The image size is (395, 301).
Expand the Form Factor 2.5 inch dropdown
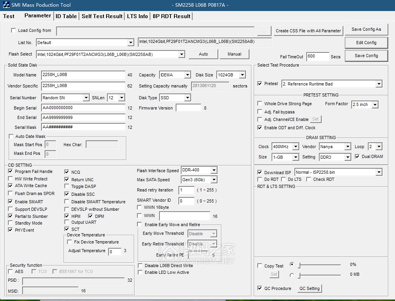(376, 104)
